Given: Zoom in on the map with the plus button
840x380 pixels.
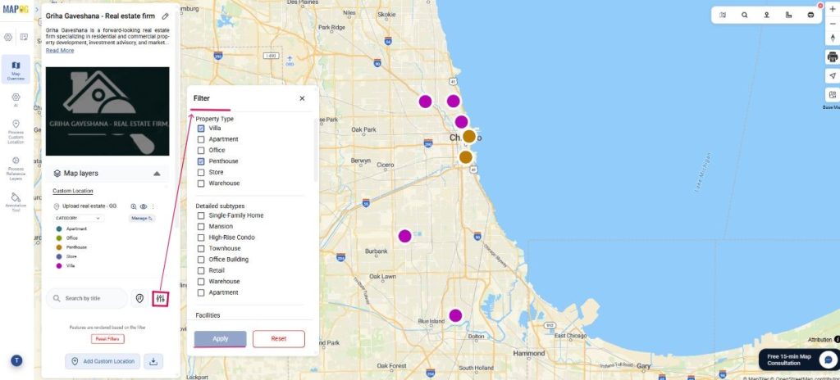Looking at the screenshot, I should (x=833, y=9).
